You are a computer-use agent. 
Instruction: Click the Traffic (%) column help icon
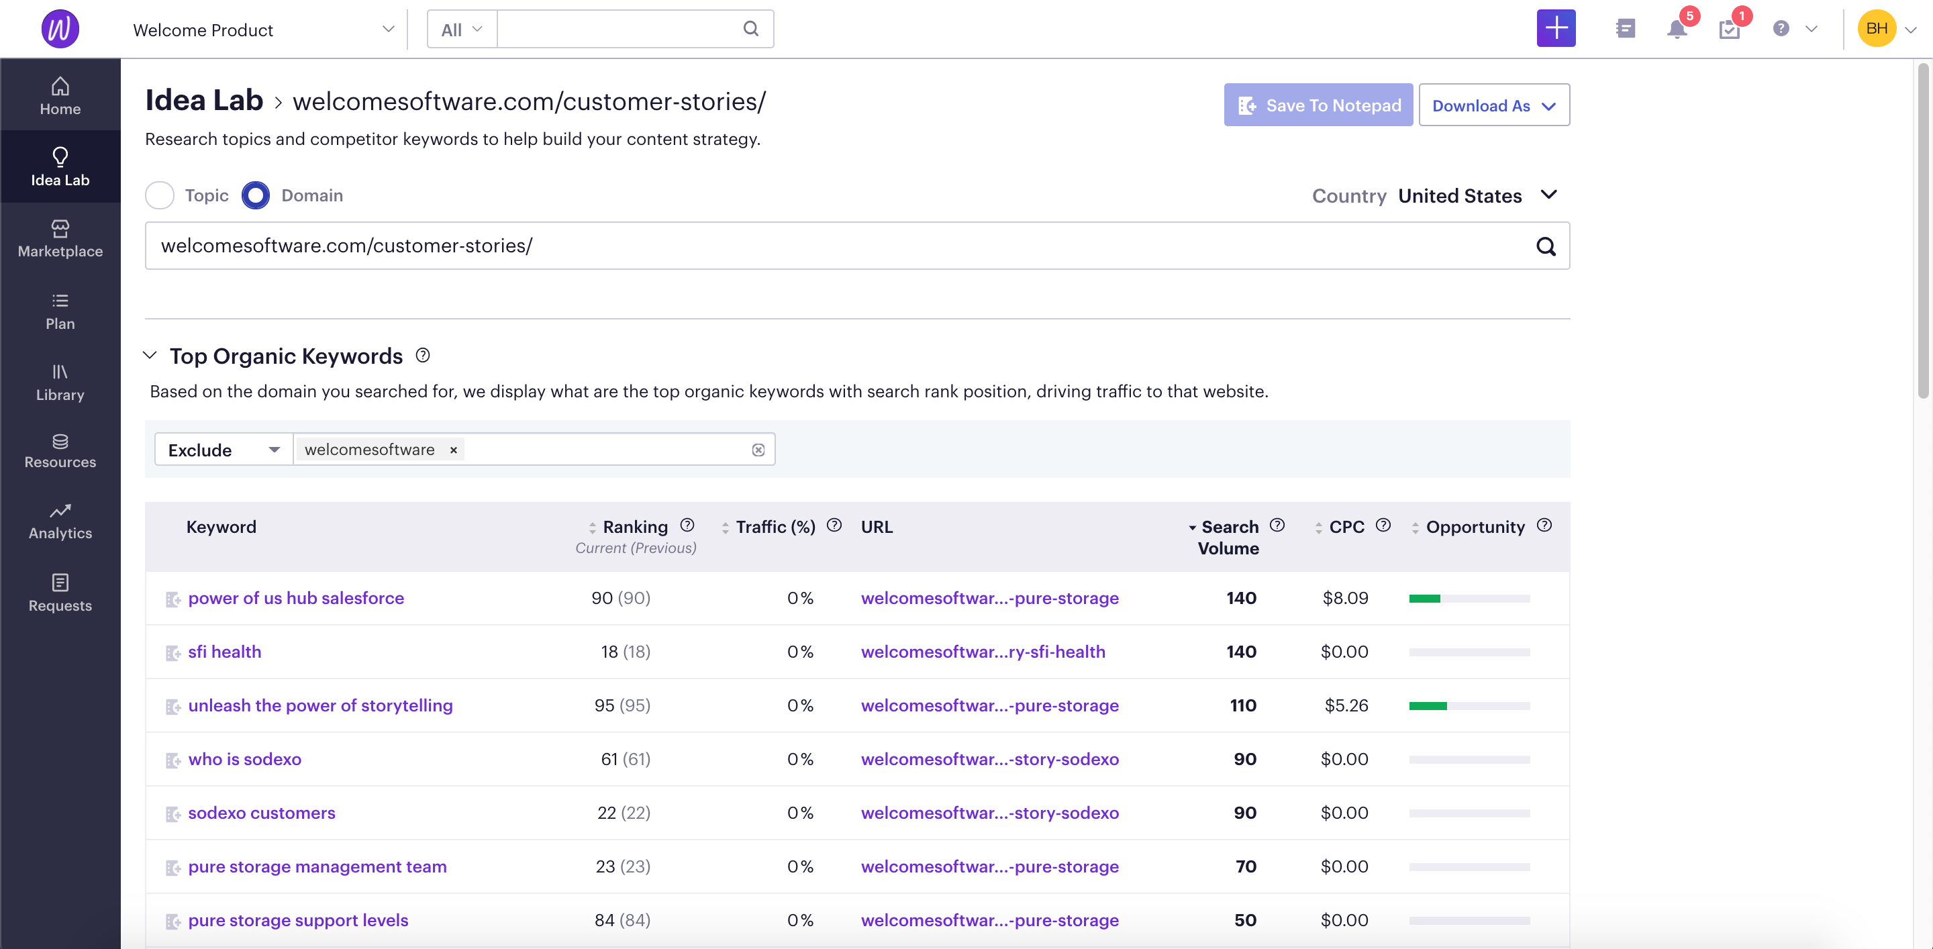pos(834,525)
